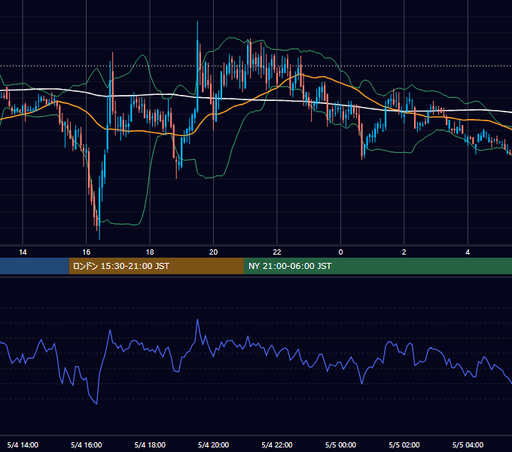Click the oscillator lowest trough near 16:20
The image size is (512, 452).
click(x=96, y=403)
